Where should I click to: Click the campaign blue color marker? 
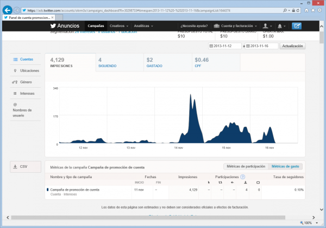pos(48,190)
